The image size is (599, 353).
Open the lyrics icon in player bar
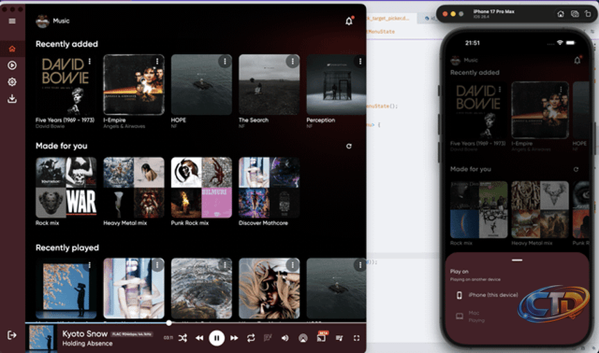click(268, 338)
